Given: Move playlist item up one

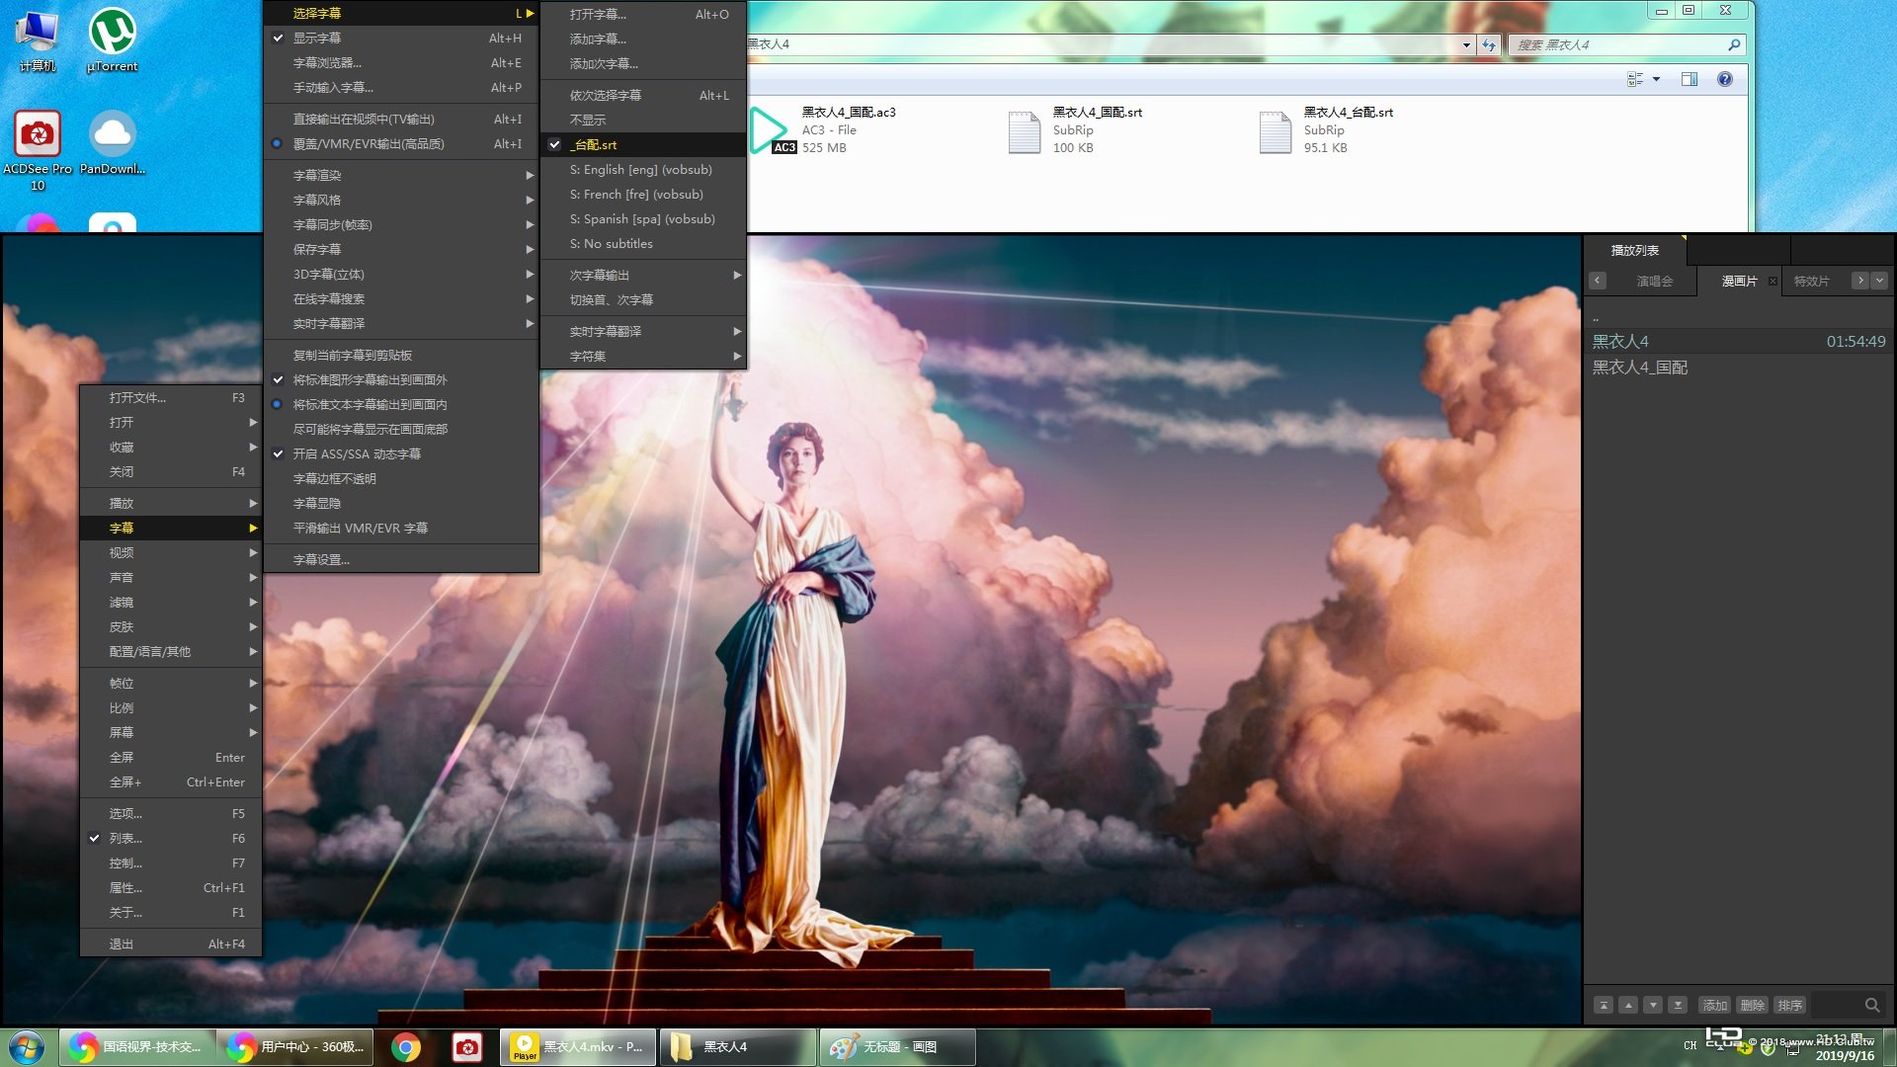Looking at the screenshot, I should (1628, 1005).
